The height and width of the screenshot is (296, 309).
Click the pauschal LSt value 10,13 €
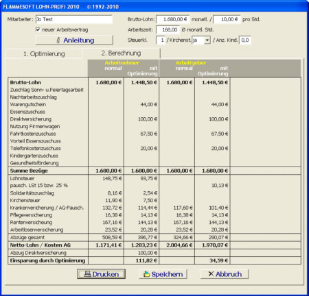coord(220,185)
